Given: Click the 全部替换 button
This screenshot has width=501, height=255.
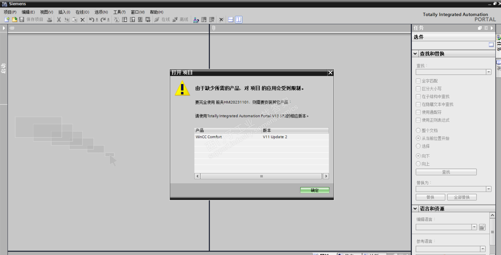Looking at the screenshot, I should point(462,197).
